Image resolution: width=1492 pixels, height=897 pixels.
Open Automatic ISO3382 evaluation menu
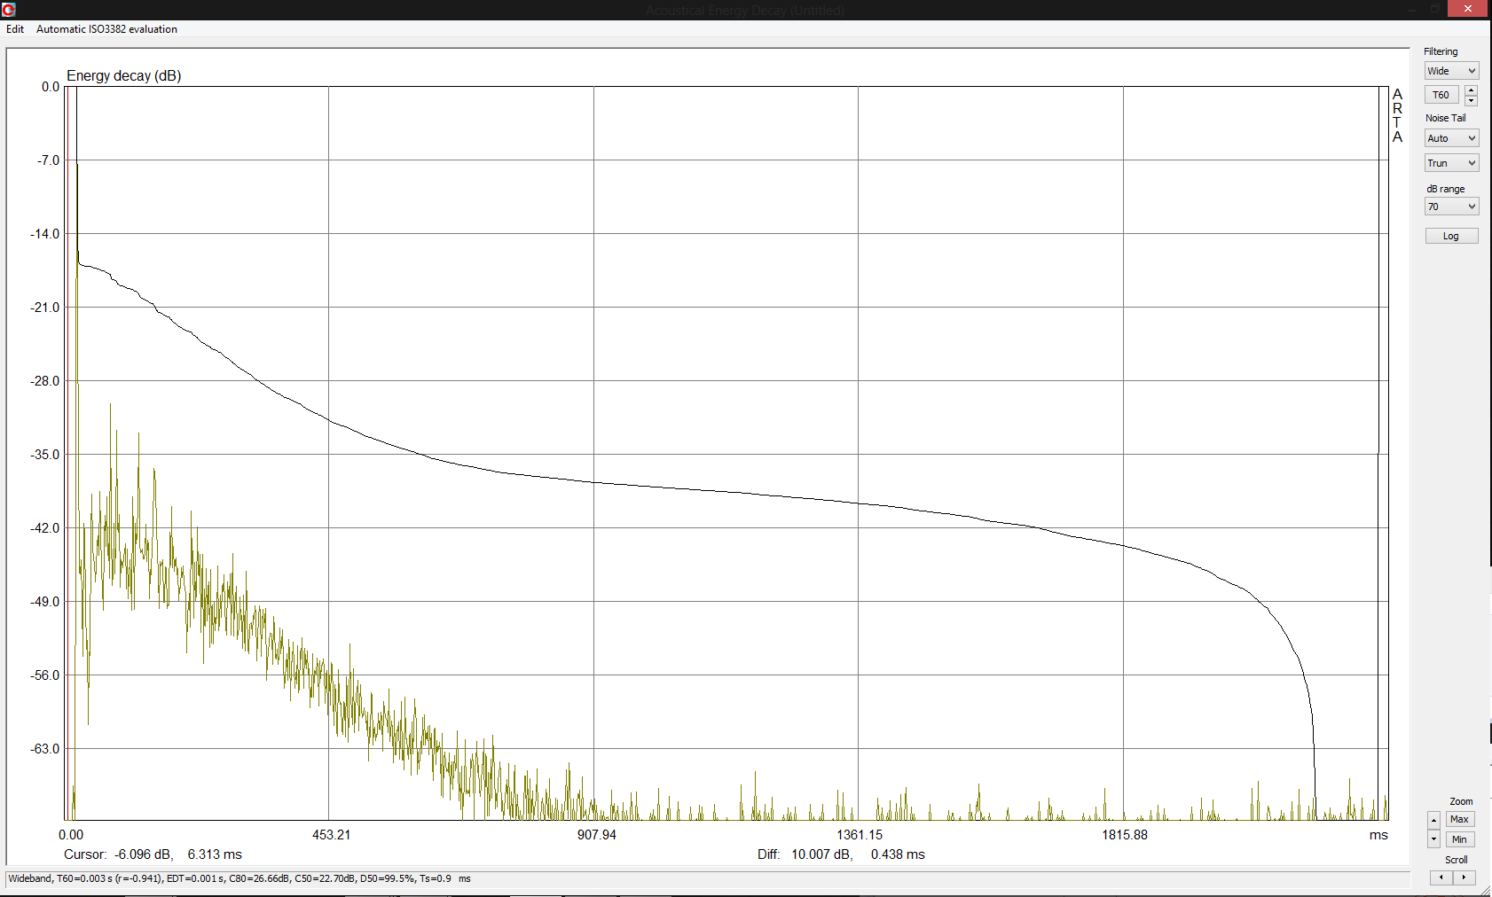point(106,29)
